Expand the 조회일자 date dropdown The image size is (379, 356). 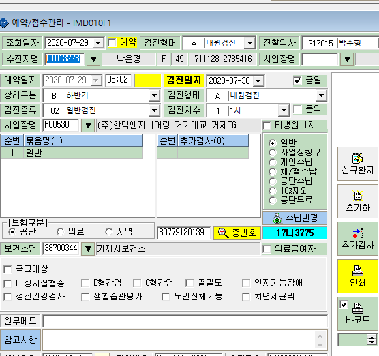pos(98,43)
